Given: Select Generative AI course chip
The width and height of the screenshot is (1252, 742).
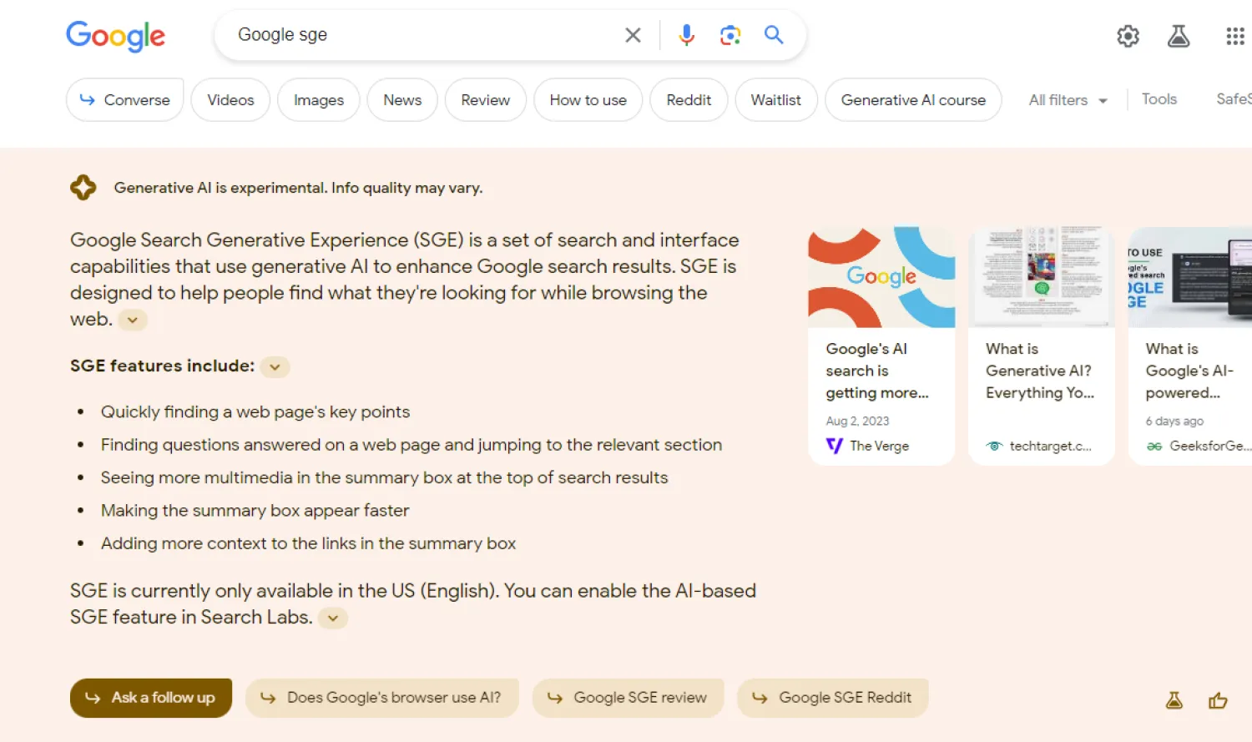Looking at the screenshot, I should (x=913, y=100).
